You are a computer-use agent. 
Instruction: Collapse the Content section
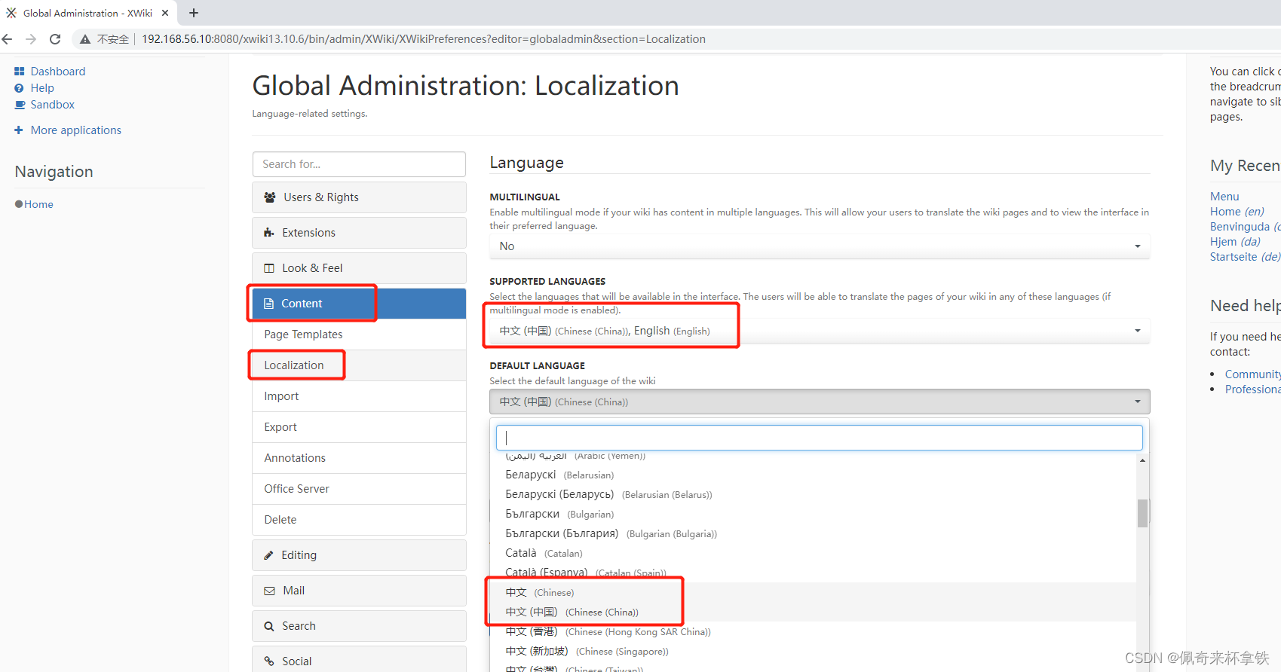pos(359,304)
